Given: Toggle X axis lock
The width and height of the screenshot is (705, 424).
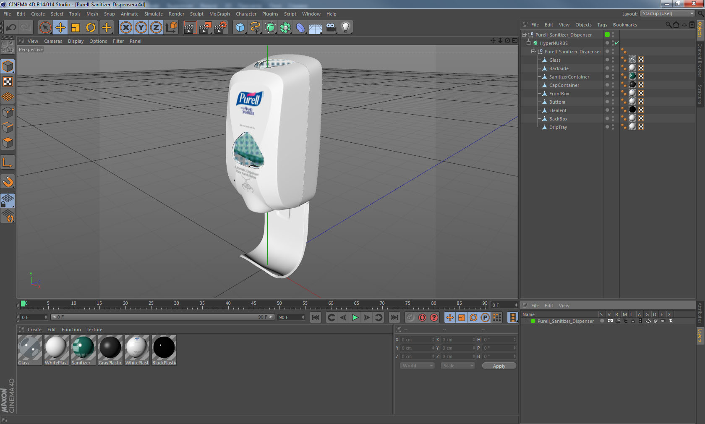Looking at the screenshot, I should tap(125, 28).
